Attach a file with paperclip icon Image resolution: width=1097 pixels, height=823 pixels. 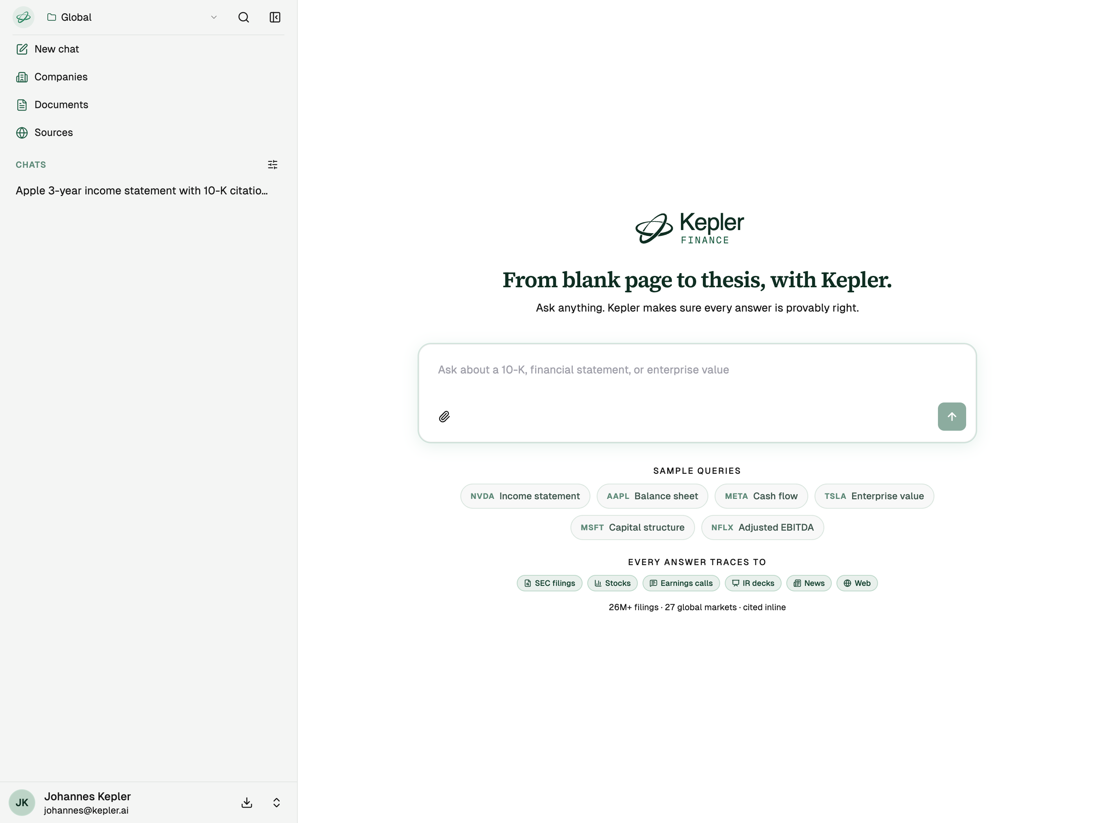coord(444,417)
